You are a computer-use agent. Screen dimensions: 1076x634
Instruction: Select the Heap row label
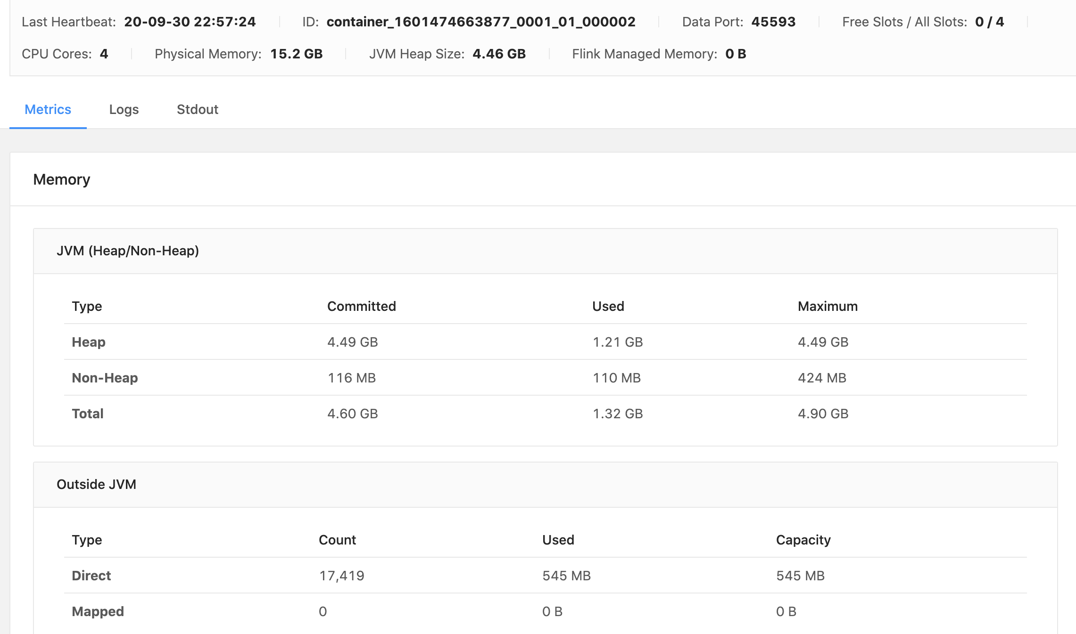tap(88, 342)
